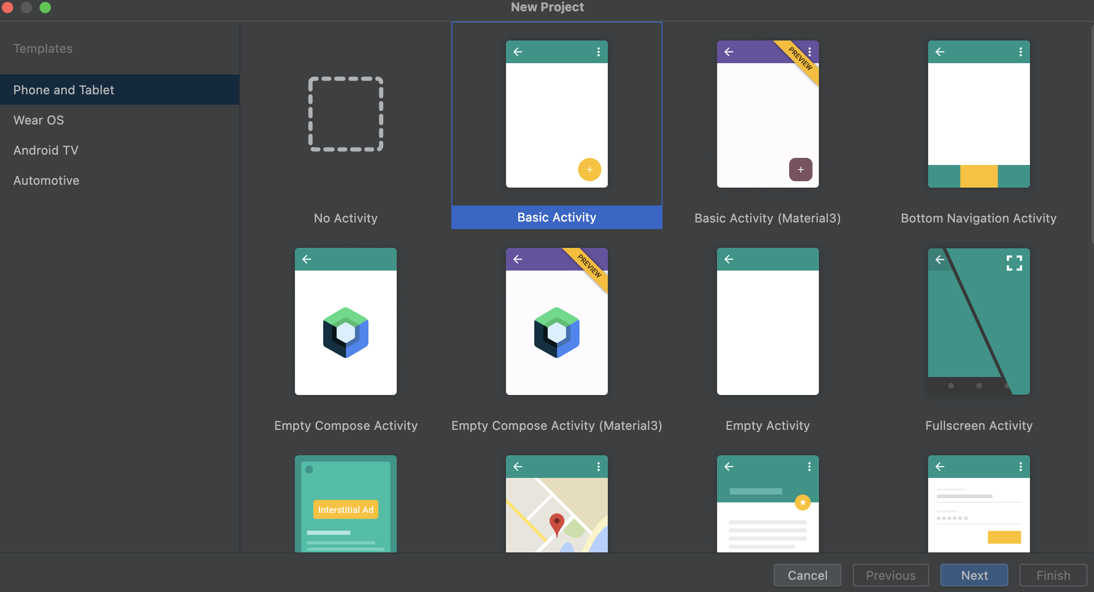Choose the Fullscreen Activity template
This screenshot has height=592, width=1094.
click(979, 321)
